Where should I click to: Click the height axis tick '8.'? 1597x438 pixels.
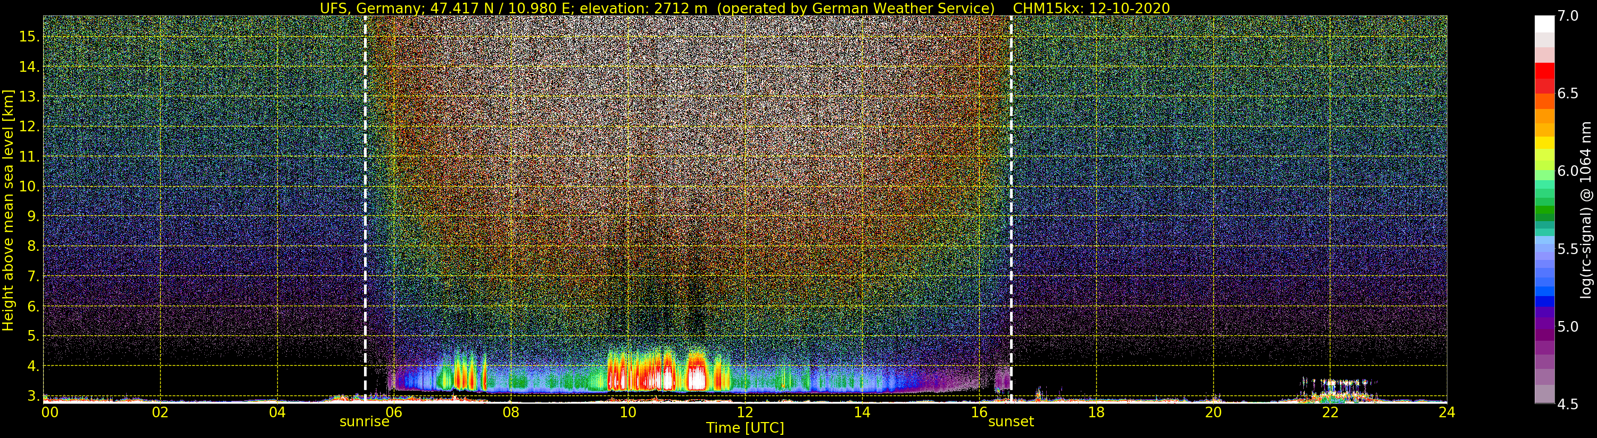click(x=33, y=247)
